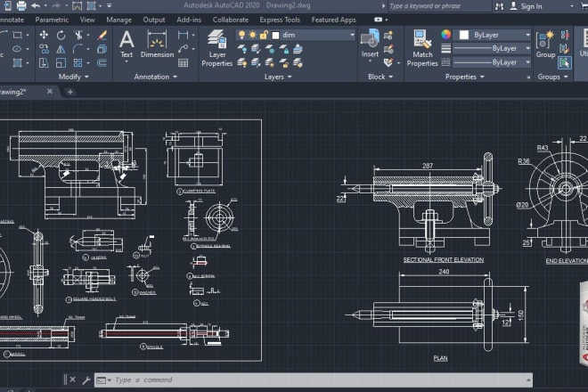
Task: Select the Move tool in Modify panel
Action: pyautogui.click(x=44, y=35)
